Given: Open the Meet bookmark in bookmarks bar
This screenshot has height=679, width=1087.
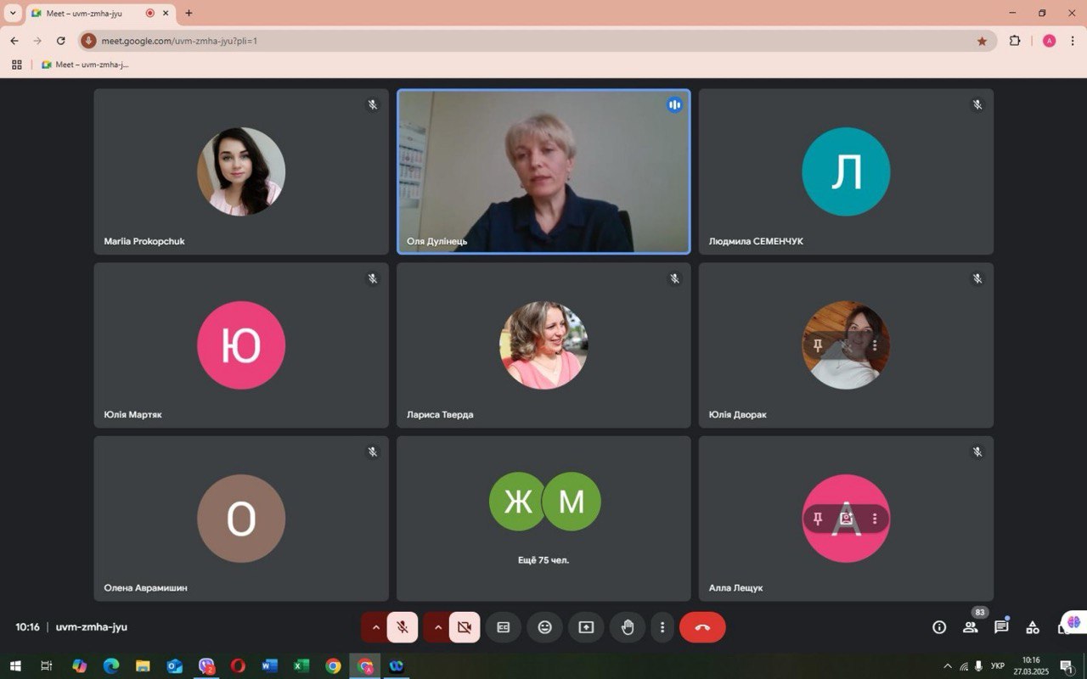Looking at the screenshot, I should point(85,65).
